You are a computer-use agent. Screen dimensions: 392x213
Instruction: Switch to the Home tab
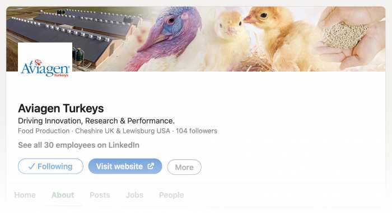coord(25,195)
